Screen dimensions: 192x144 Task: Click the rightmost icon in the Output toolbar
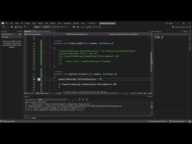[87, 100]
